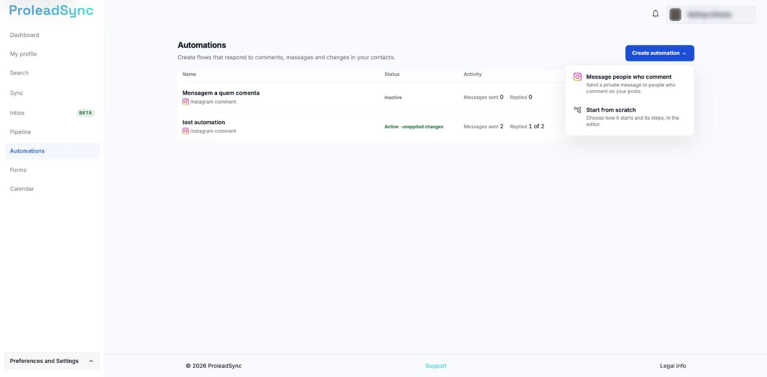
Task: Click Messages sent 2 for test automation
Action: [x=483, y=126]
